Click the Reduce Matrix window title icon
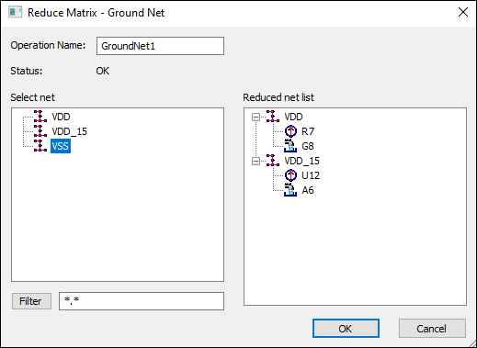Screen dimensions: 477x348 tap(15, 13)
